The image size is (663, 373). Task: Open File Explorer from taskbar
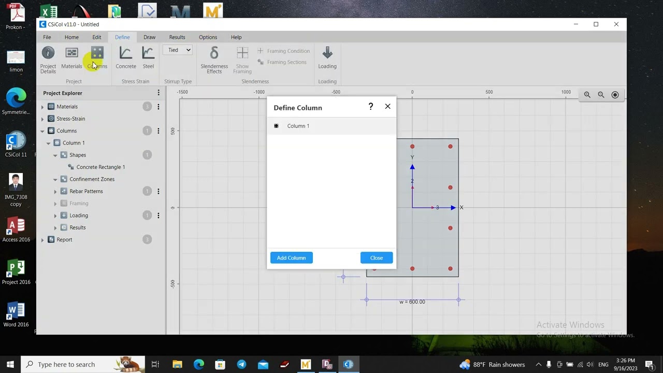177,364
